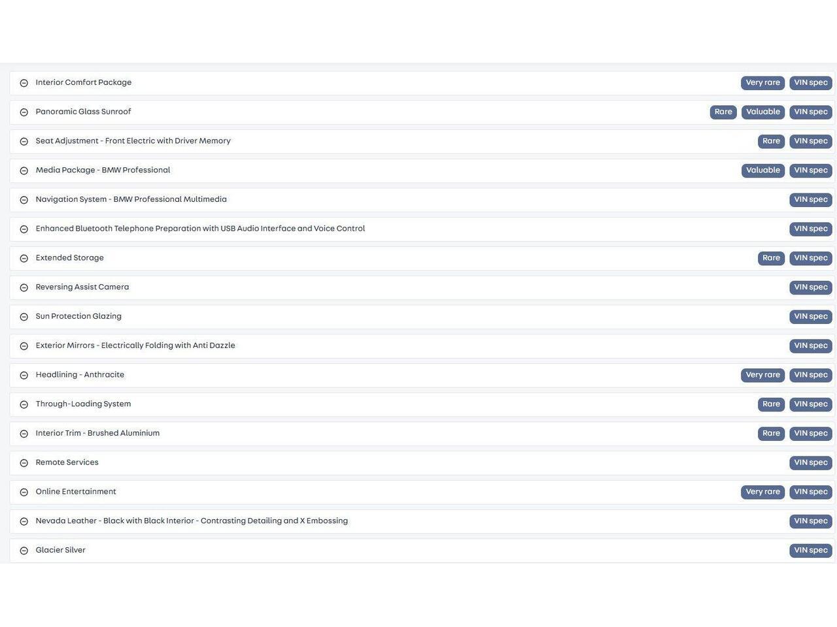
Task: Click VIN spec badge on Reversing Assist Camera
Action: [811, 287]
